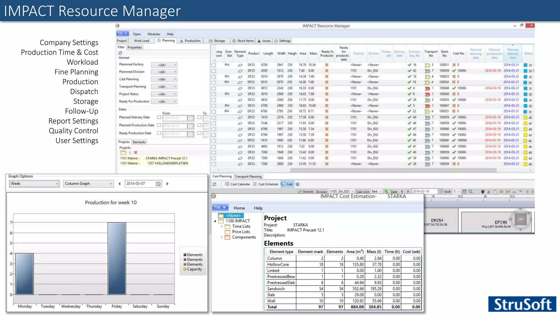Screen dimensions: 560x315
Task: Switch to the Transport Planning tab
Action: point(248,177)
